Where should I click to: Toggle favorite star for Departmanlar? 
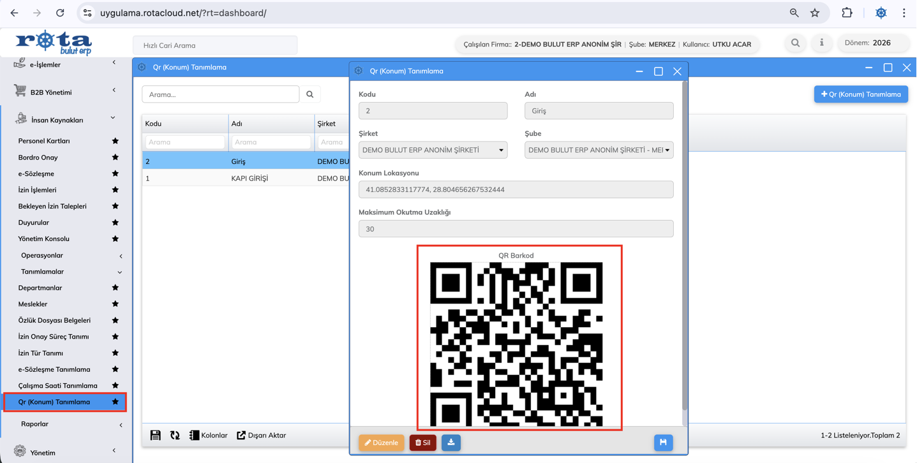(x=115, y=288)
